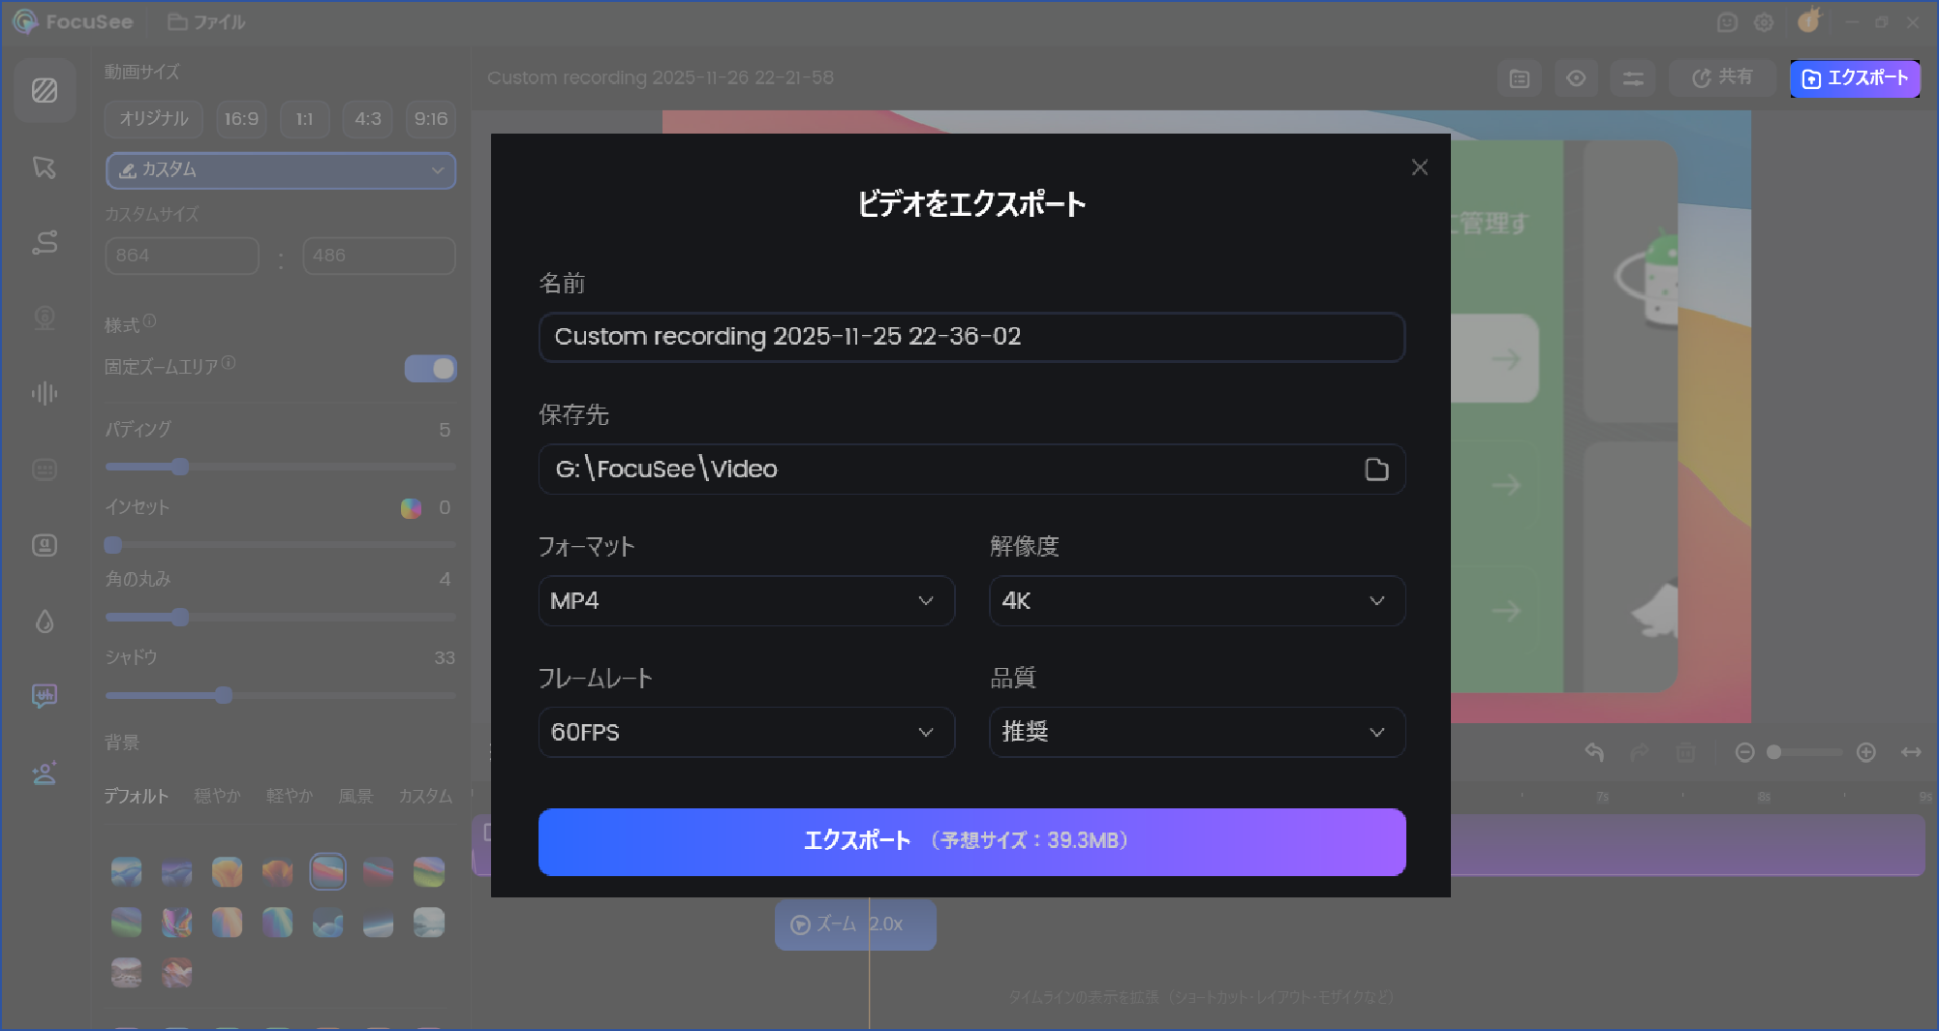
Task: Open the webcam settings in sidebar
Action: [45, 318]
